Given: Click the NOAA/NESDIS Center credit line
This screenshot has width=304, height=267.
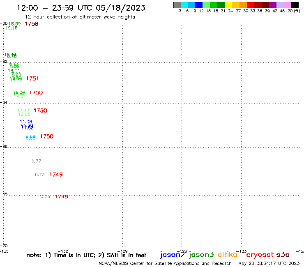Looking at the screenshot, I should click(x=165, y=263).
